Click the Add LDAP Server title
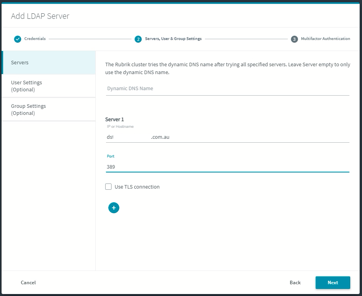362x296 pixels. 40,16
